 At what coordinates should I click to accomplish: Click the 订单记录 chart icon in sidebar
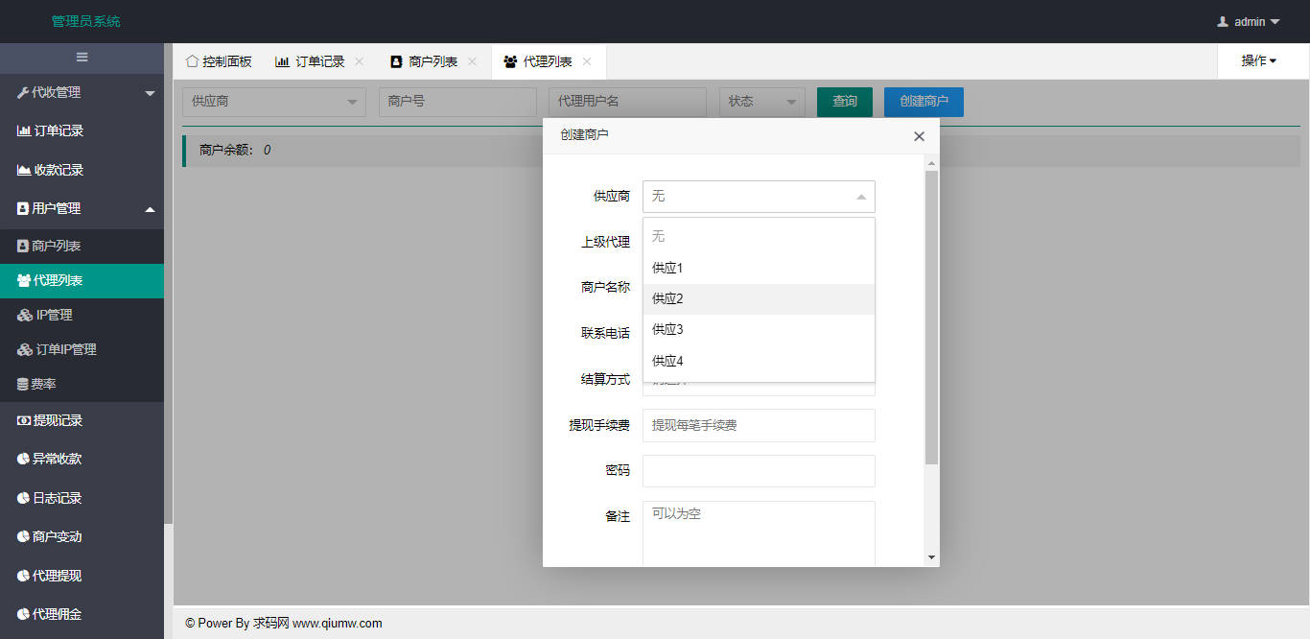[x=24, y=131]
